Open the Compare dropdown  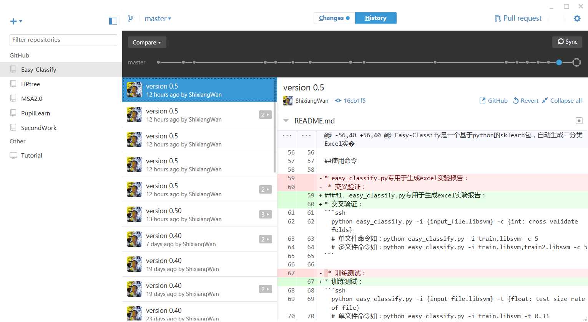click(147, 42)
